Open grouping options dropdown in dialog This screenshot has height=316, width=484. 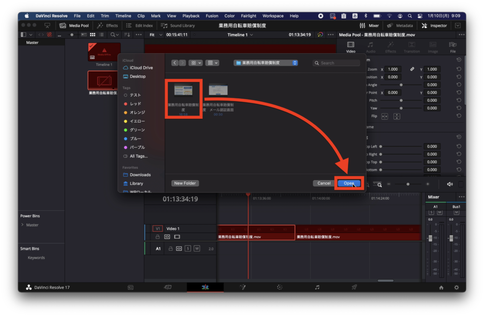pyautogui.click(x=212, y=63)
